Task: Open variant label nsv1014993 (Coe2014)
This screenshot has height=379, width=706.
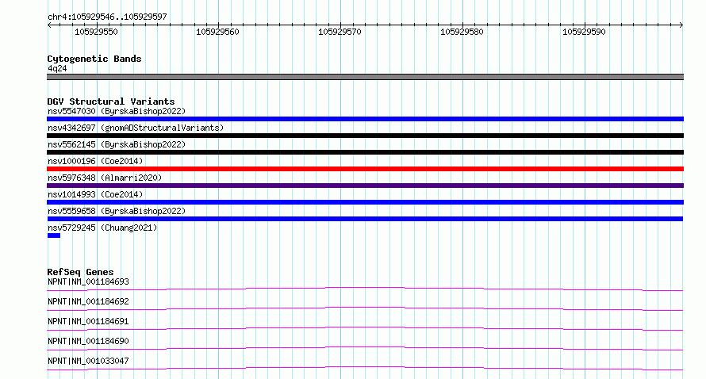Action: click(x=95, y=194)
